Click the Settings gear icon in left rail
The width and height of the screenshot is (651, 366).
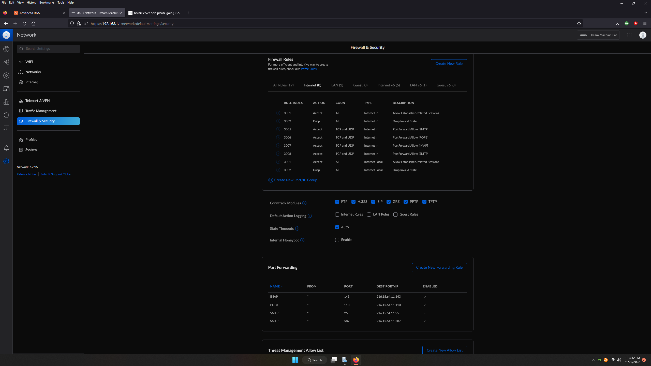click(x=6, y=161)
